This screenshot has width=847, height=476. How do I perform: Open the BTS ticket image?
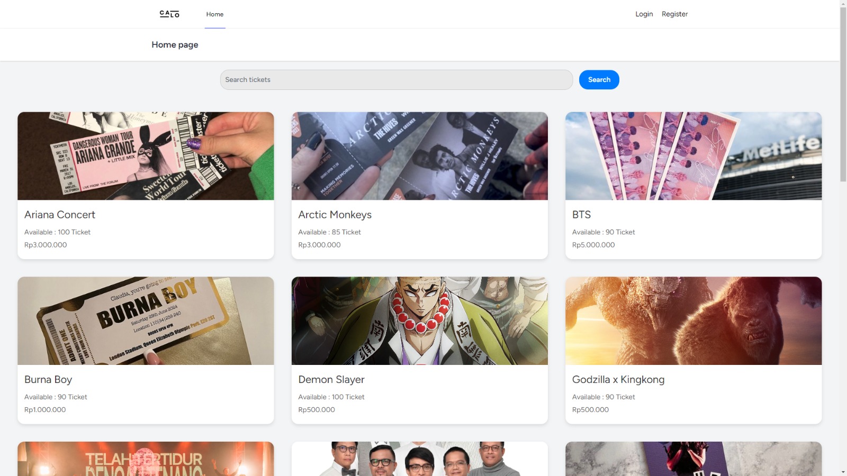coord(693,156)
